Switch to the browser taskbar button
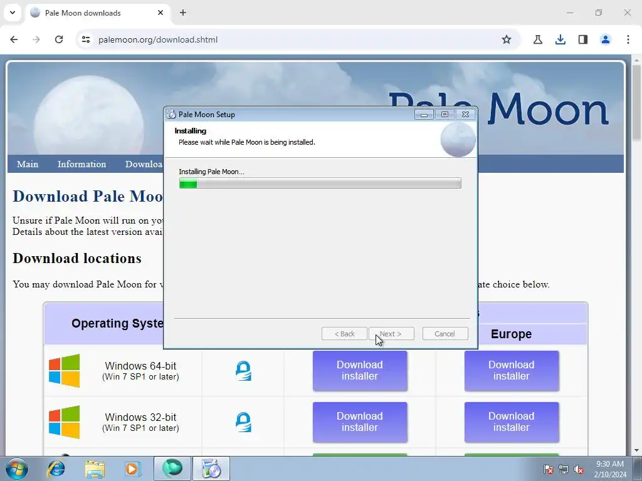This screenshot has width=642, height=481. (172, 468)
